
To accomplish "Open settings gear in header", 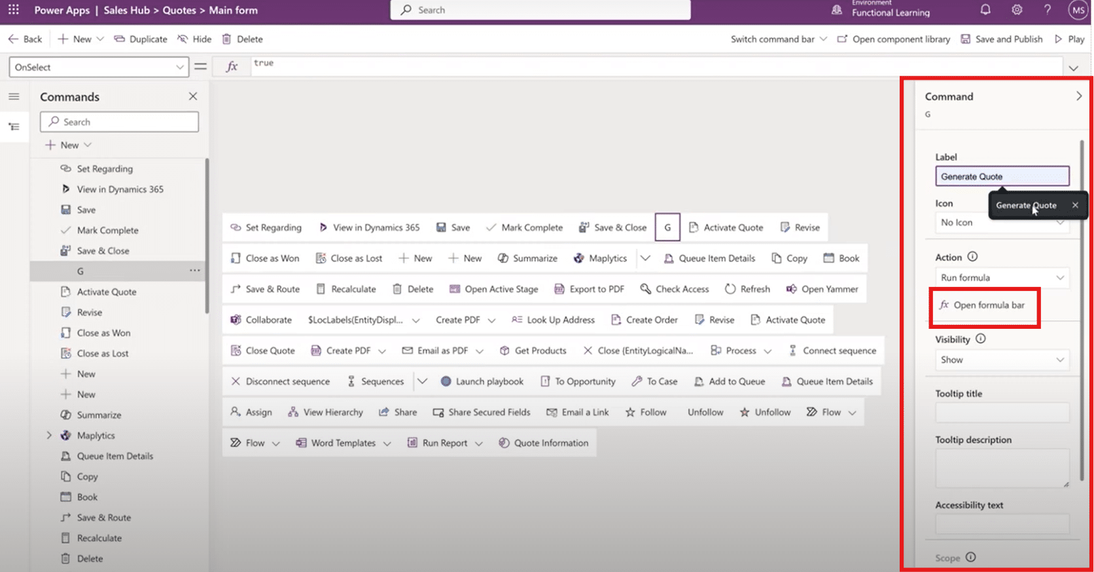I will tap(1017, 10).
